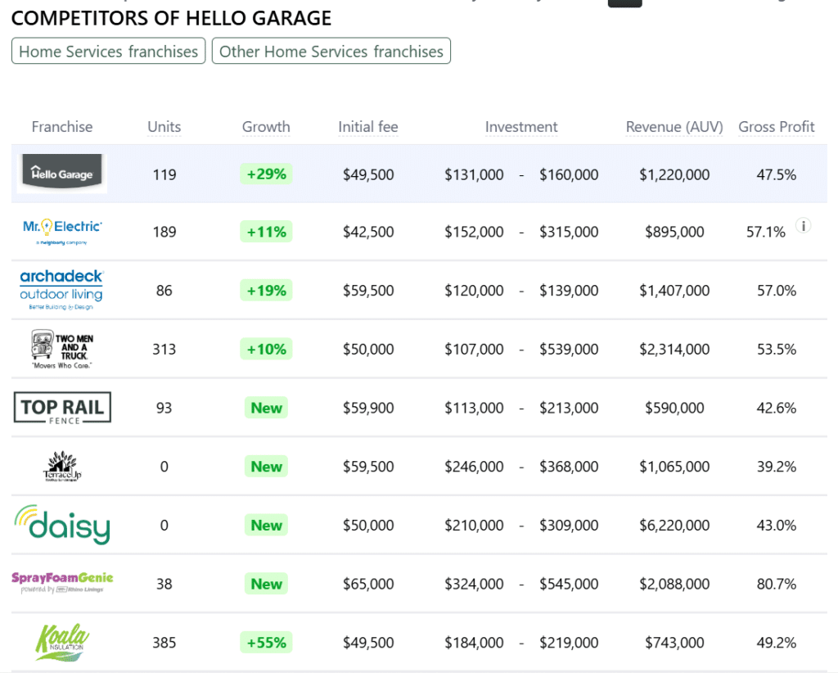Click the New badge in Top Rail row
The height and width of the screenshot is (673, 838).
pos(266,408)
